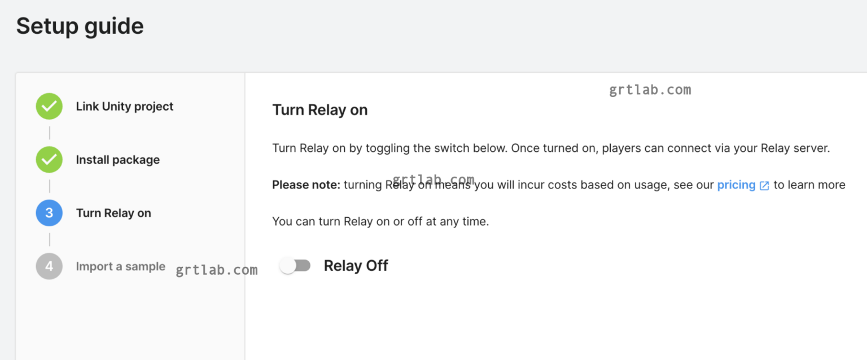This screenshot has width=867, height=360.
Task: Click the green checkmark beside Link Unity project
Action: click(49, 106)
